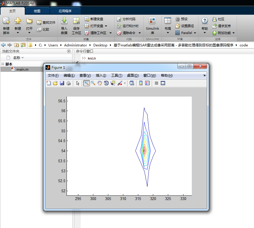The image size is (254, 228).
Task: Click New Variable (新建变量)
Action: [x=94, y=19]
